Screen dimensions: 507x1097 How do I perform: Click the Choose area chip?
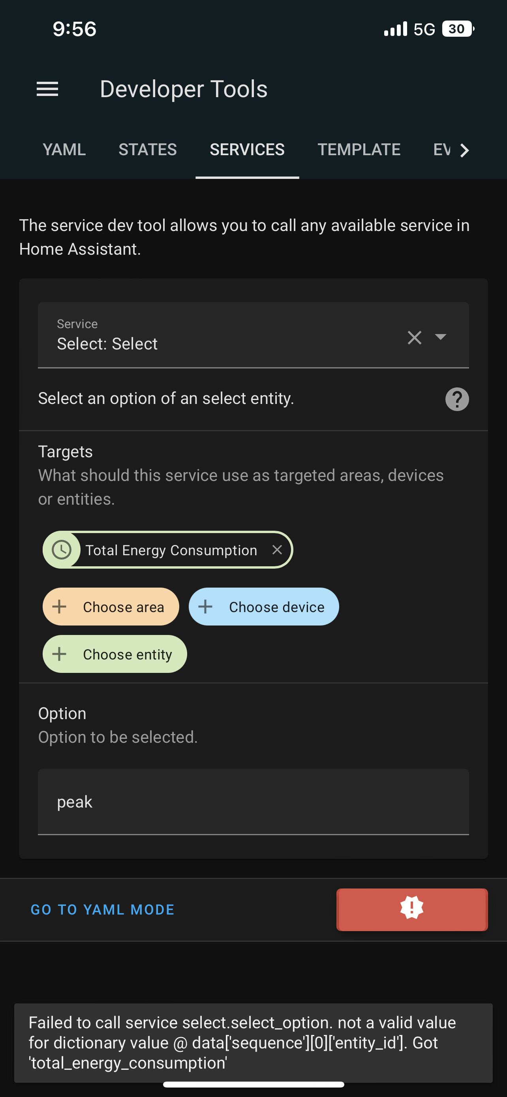click(111, 607)
